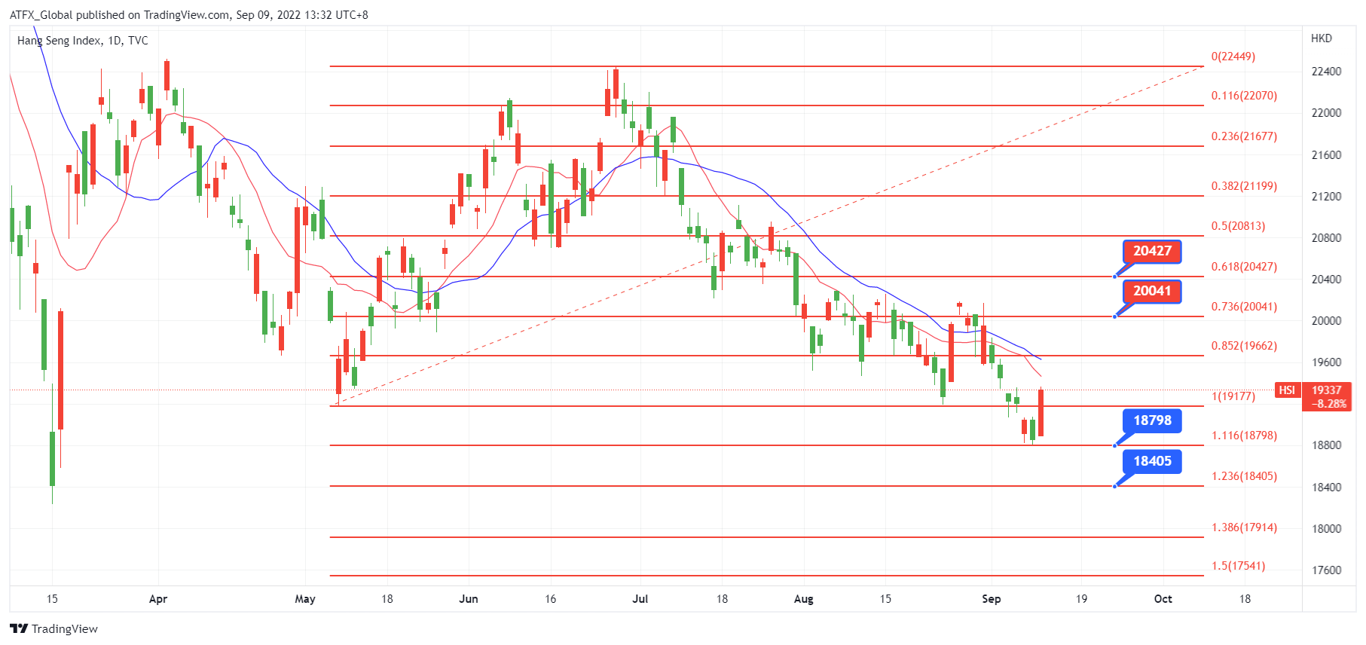
Task: Select the 1.236(18405) Fibonacci level label
Action: pos(1244,476)
